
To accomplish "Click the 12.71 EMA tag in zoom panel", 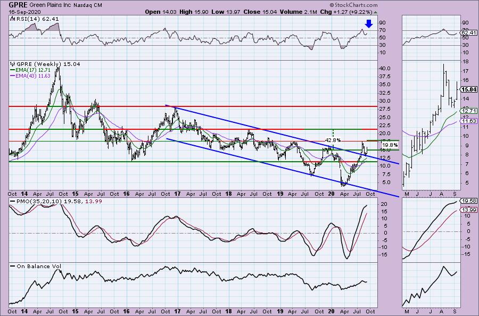I will [x=469, y=111].
